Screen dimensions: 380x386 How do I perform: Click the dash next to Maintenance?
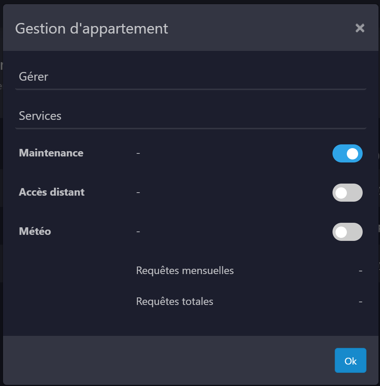[x=138, y=153]
